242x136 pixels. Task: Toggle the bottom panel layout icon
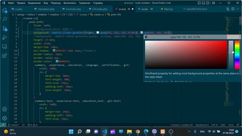(x=203, y=3)
